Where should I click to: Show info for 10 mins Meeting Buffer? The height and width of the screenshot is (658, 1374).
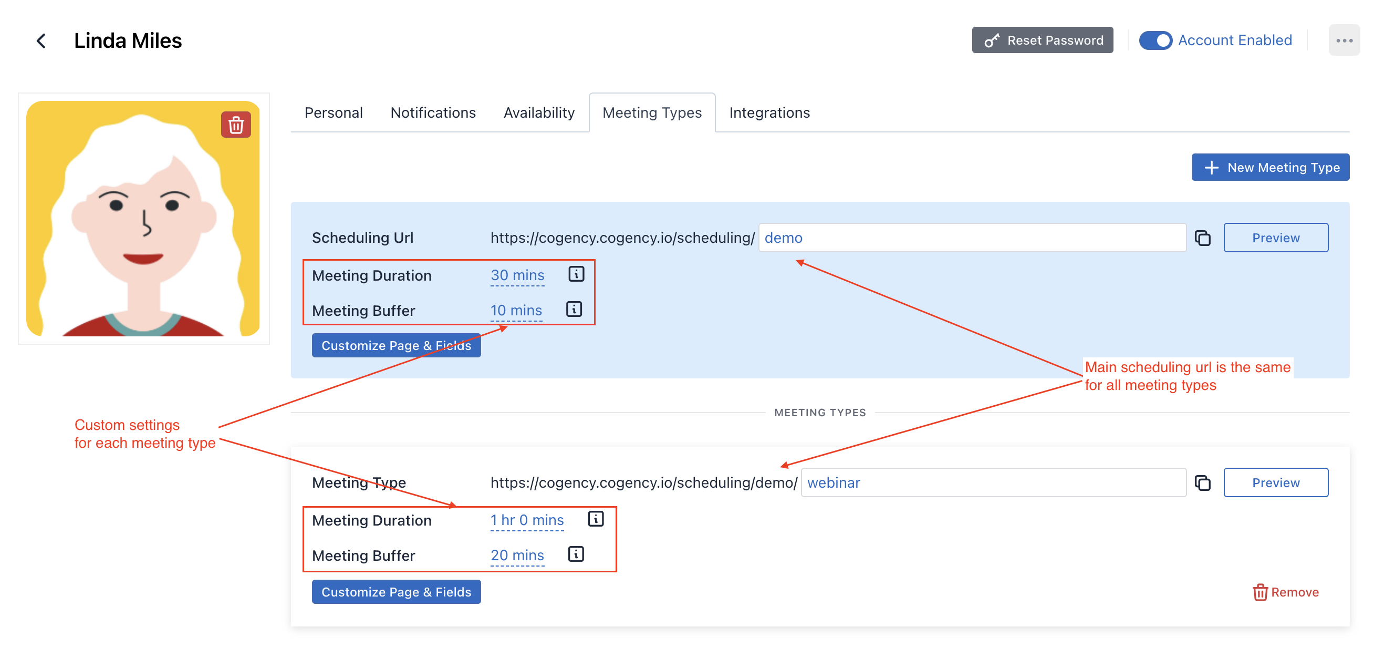pyautogui.click(x=574, y=310)
